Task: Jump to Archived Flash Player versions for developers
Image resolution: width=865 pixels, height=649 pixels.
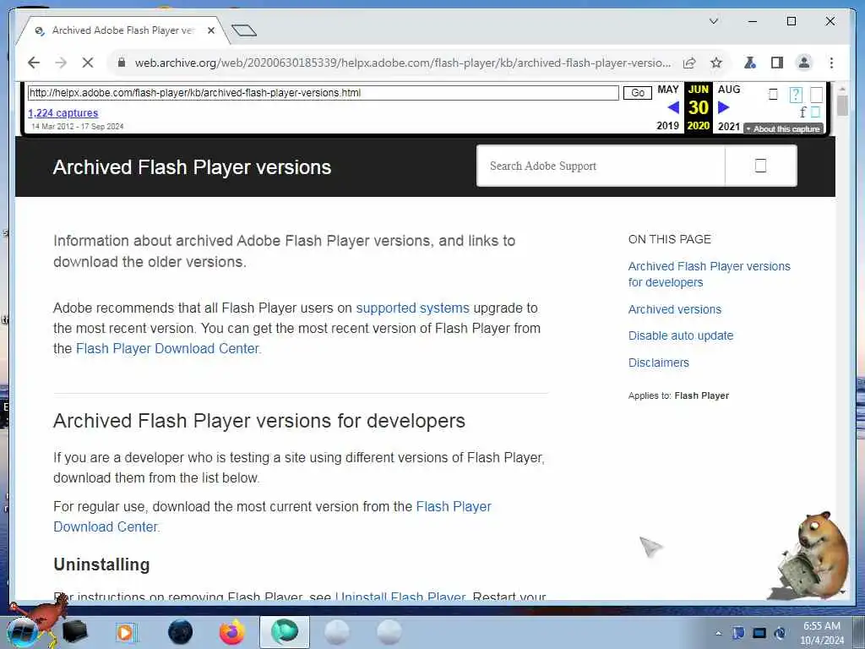Action: [709, 275]
